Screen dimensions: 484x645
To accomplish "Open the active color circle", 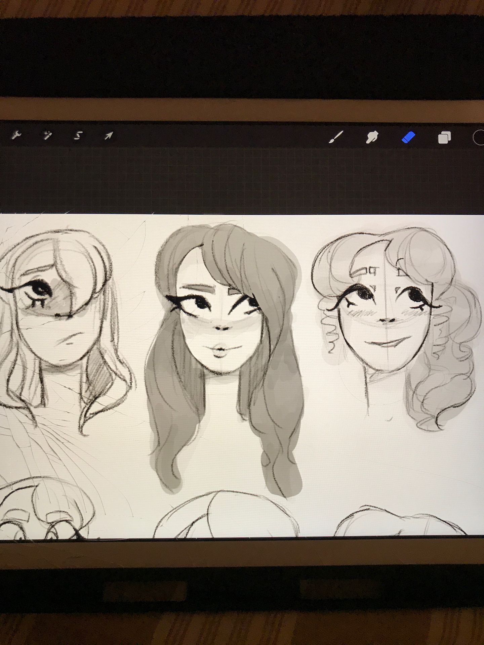I will tap(479, 137).
